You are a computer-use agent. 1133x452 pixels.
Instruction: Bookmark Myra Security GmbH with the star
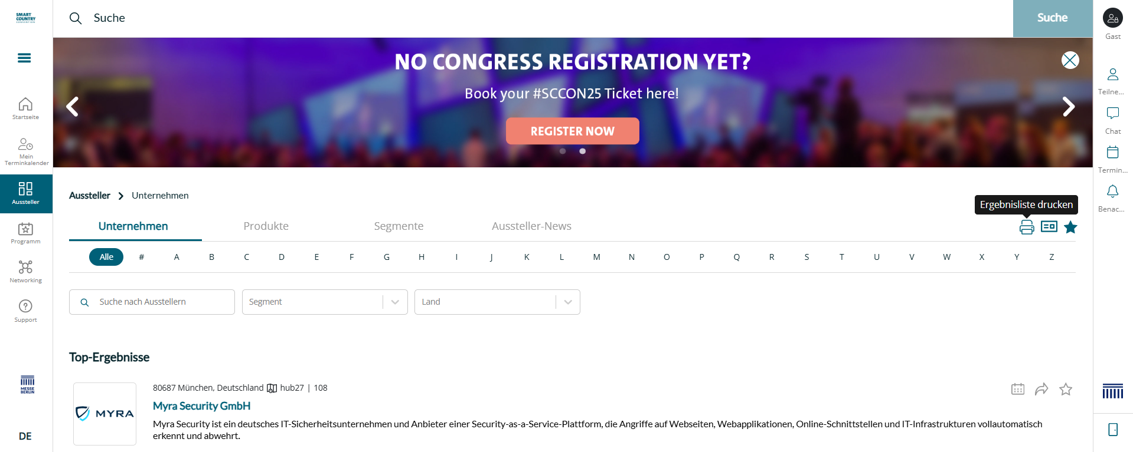click(x=1066, y=389)
